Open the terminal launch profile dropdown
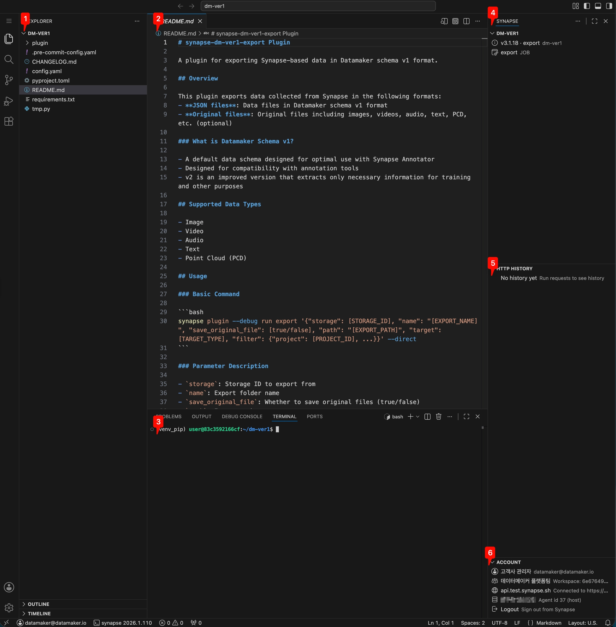 coord(418,417)
